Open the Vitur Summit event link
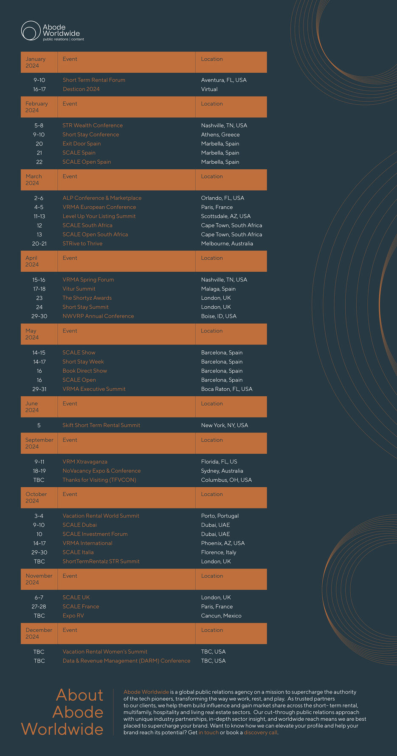This screenshot has width=397, height=756. 79,289
